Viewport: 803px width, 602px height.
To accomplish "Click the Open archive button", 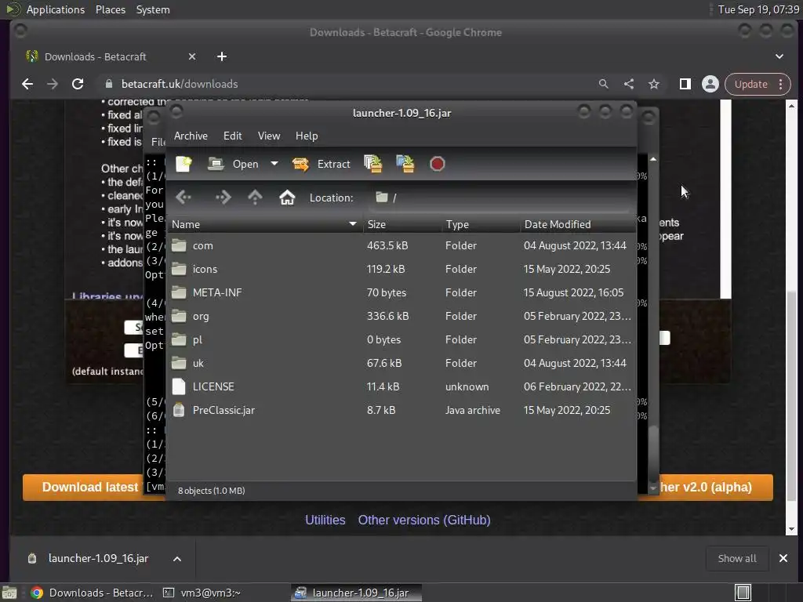I will (x=233, y=164).
